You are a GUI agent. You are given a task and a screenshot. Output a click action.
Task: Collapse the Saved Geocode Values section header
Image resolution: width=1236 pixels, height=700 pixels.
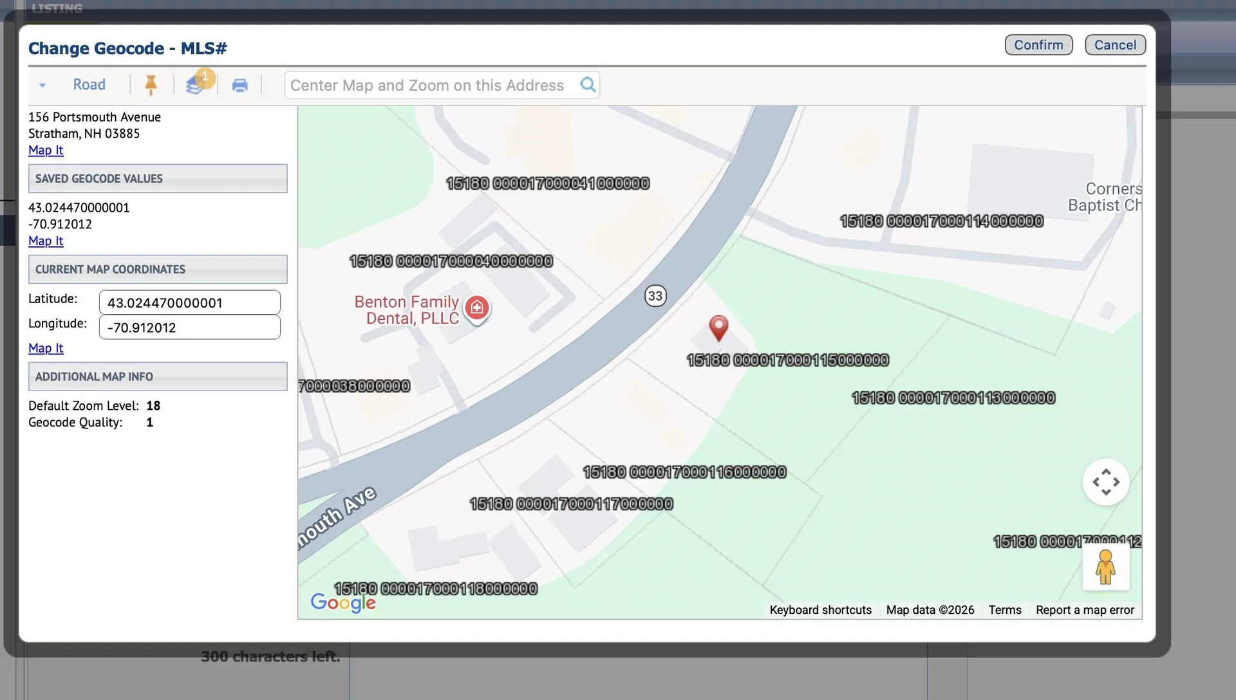click(158, 179)
